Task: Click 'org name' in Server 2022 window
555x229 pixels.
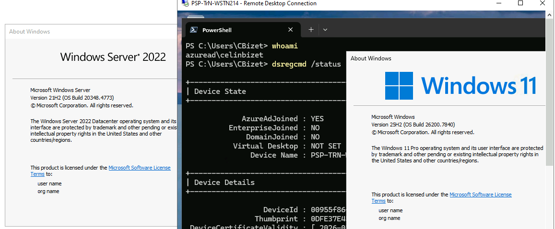Action: coord(48,191)
